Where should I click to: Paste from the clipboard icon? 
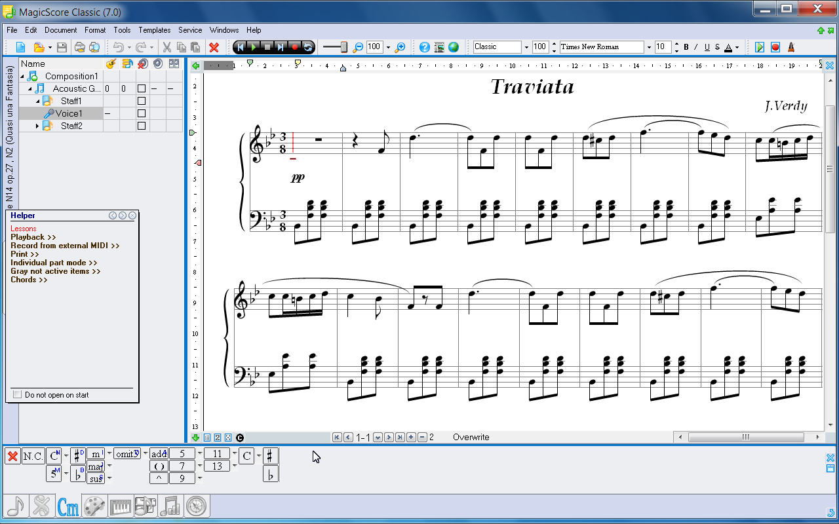[195, 47]
